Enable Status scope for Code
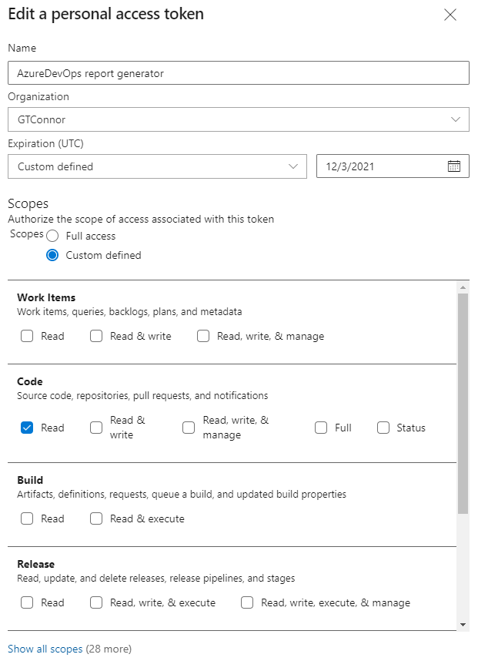The width and height of the screenshot is (478, 661). pos(383,428)
